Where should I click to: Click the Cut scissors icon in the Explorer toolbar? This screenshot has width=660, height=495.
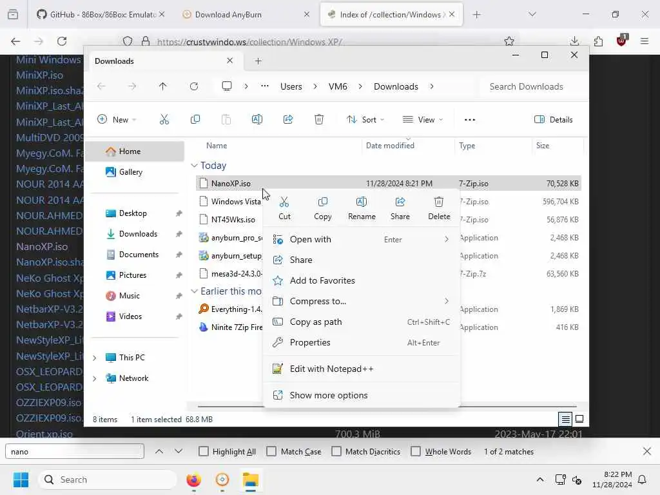pyautogui.click(x=164, y=119)
